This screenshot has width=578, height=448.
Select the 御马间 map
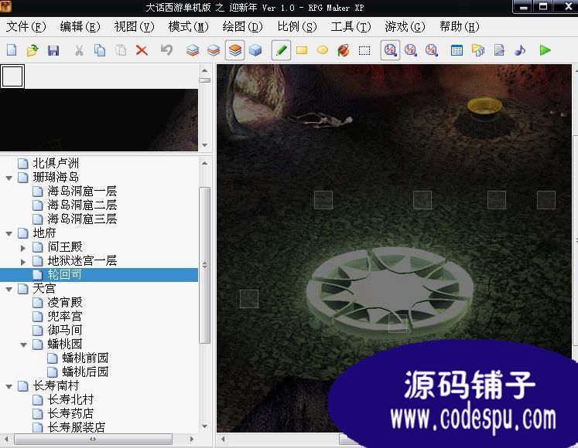click(64, 330)
